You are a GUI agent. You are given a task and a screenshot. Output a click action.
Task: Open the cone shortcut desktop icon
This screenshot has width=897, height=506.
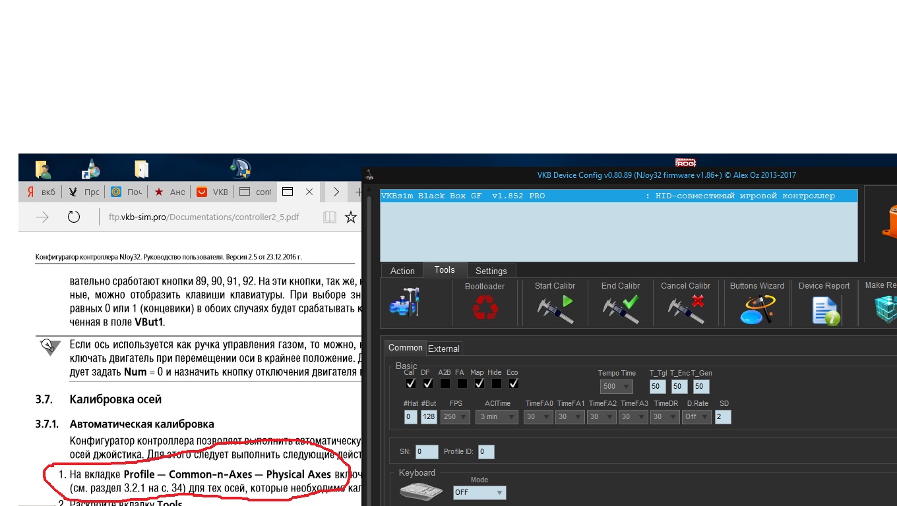[x=91, y=169]
